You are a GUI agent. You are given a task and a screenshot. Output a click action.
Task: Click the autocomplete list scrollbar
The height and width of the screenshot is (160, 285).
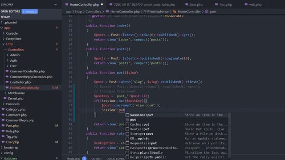230,135
